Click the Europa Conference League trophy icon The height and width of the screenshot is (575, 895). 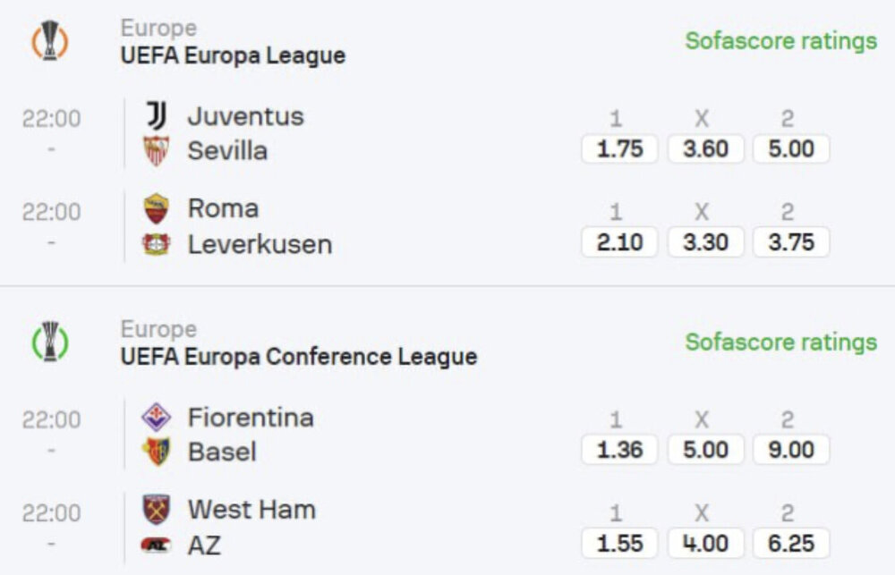coord(50,342)
